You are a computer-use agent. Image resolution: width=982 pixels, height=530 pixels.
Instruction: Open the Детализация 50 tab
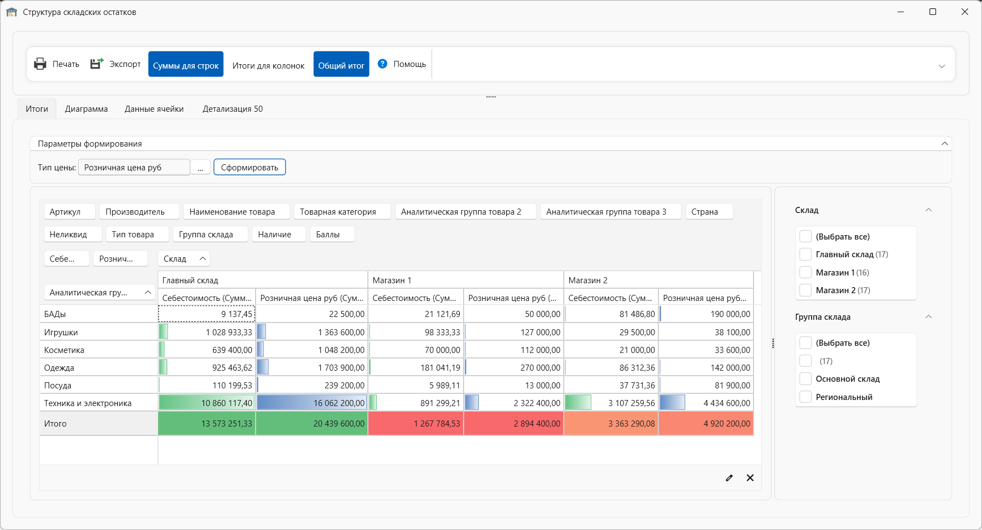[233, 108]
